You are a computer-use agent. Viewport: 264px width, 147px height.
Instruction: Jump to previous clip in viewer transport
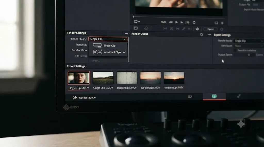pos(171,22)
